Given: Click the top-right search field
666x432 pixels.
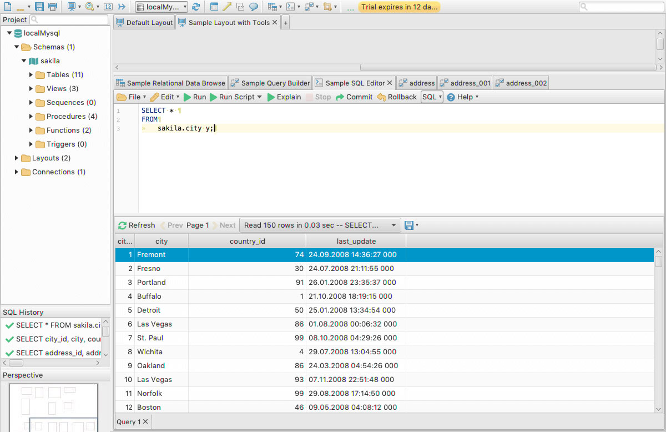Looking at the screenshot, I should (621, 7).
